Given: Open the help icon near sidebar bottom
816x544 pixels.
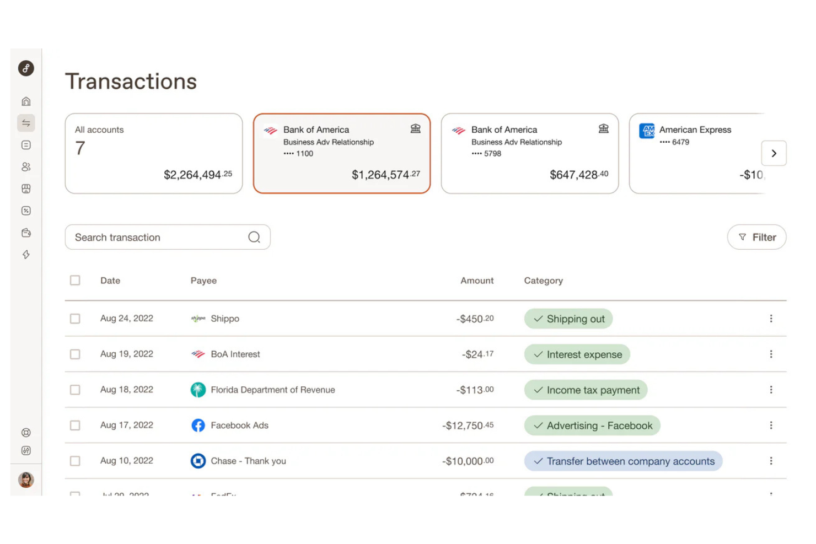Looking at the screenshot, I should [26, 432].
